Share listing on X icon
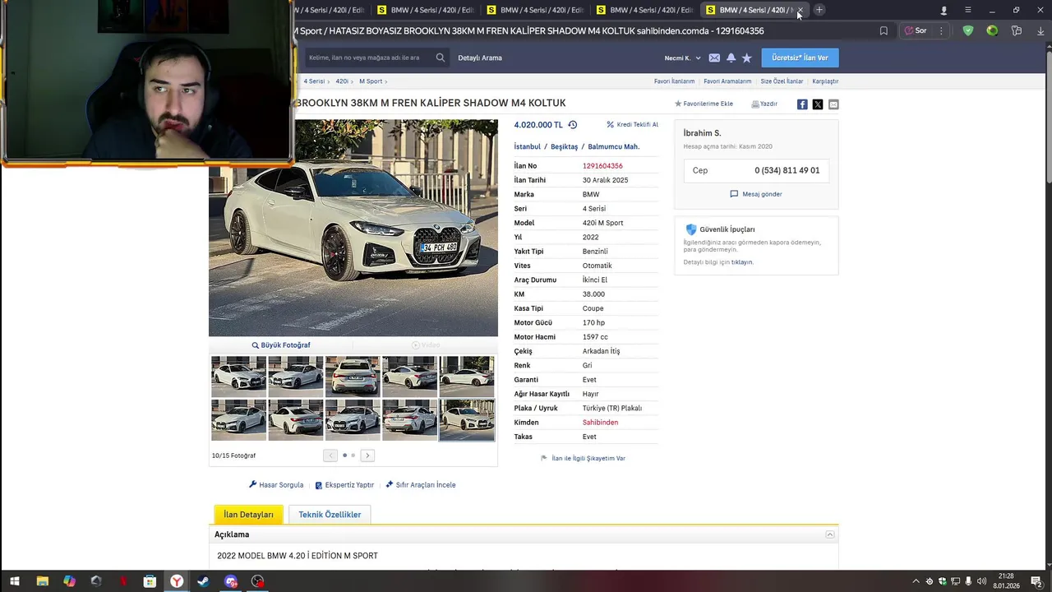The height and width of the screenshot is (592, 1052). [x=818, y=104]
